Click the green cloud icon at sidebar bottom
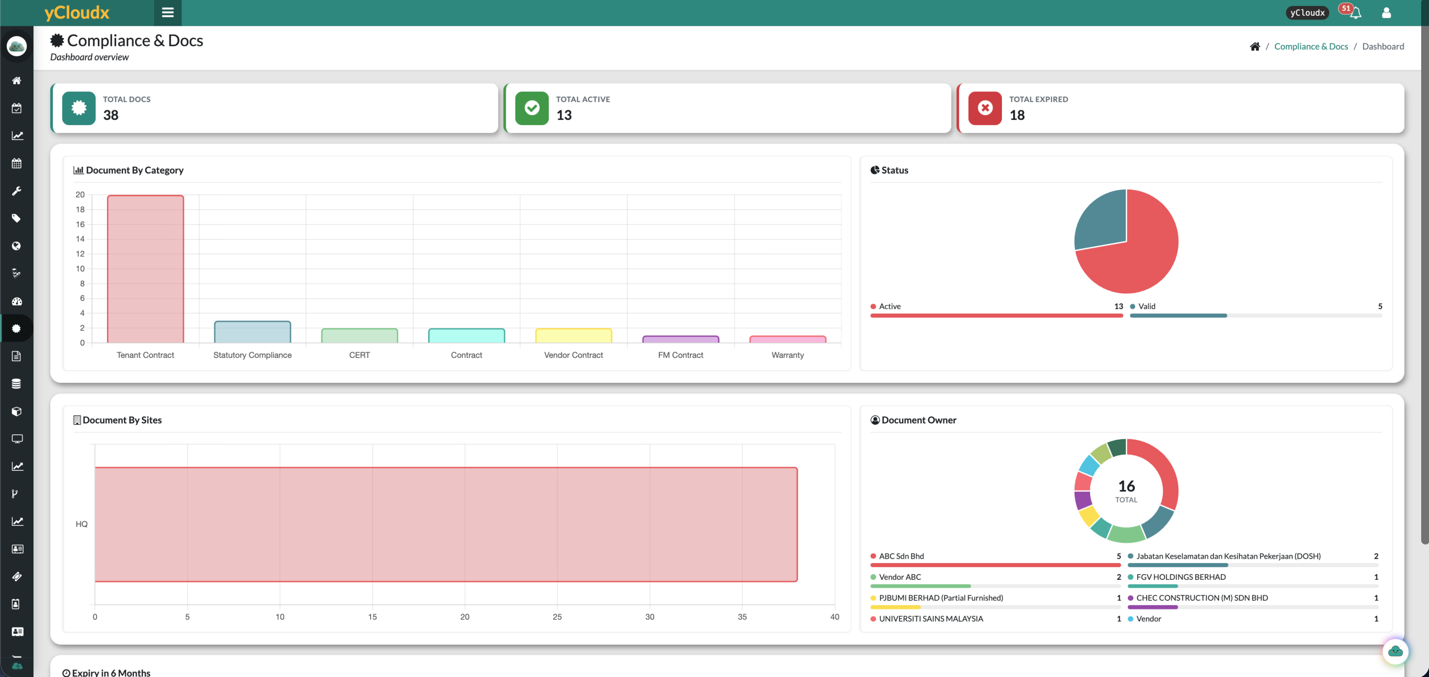Screen dimensions: 1429x677 [x=17, y=666]
